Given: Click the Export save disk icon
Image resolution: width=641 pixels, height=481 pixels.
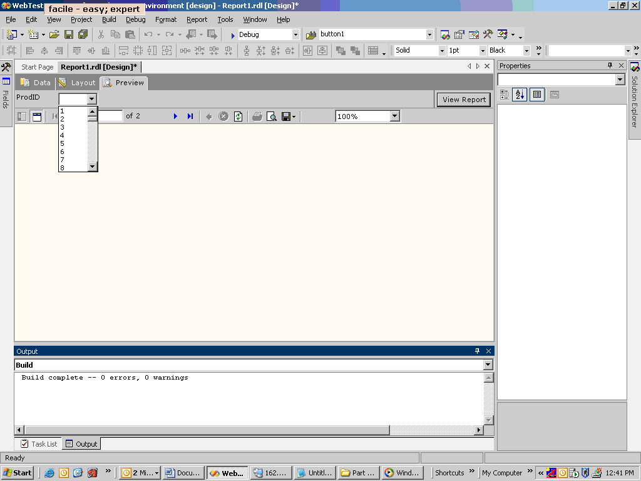Looking at the screenshot, I should pos(286,116).
